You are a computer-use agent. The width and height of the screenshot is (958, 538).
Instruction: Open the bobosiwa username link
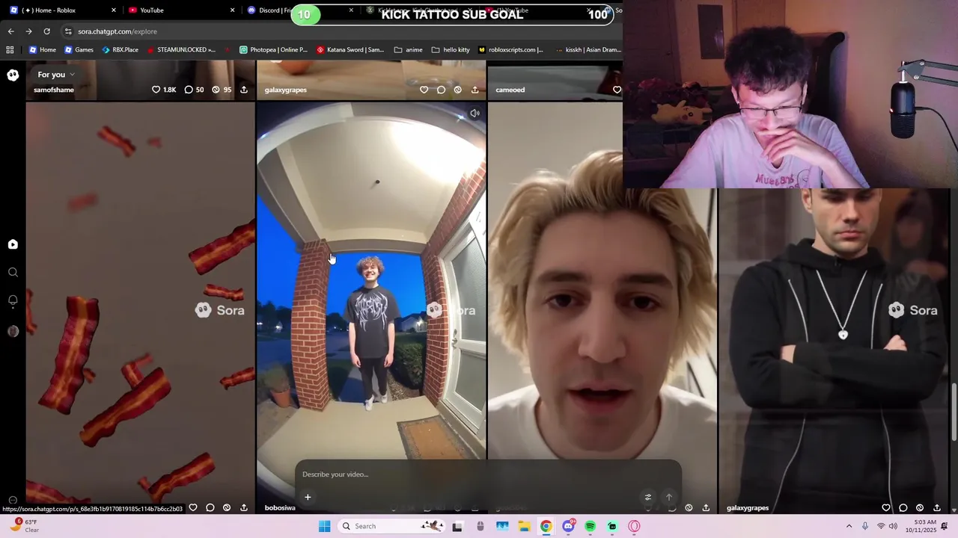(280, 507)
